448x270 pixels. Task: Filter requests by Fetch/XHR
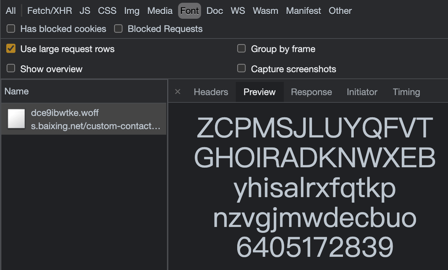[x=50, y=11]
